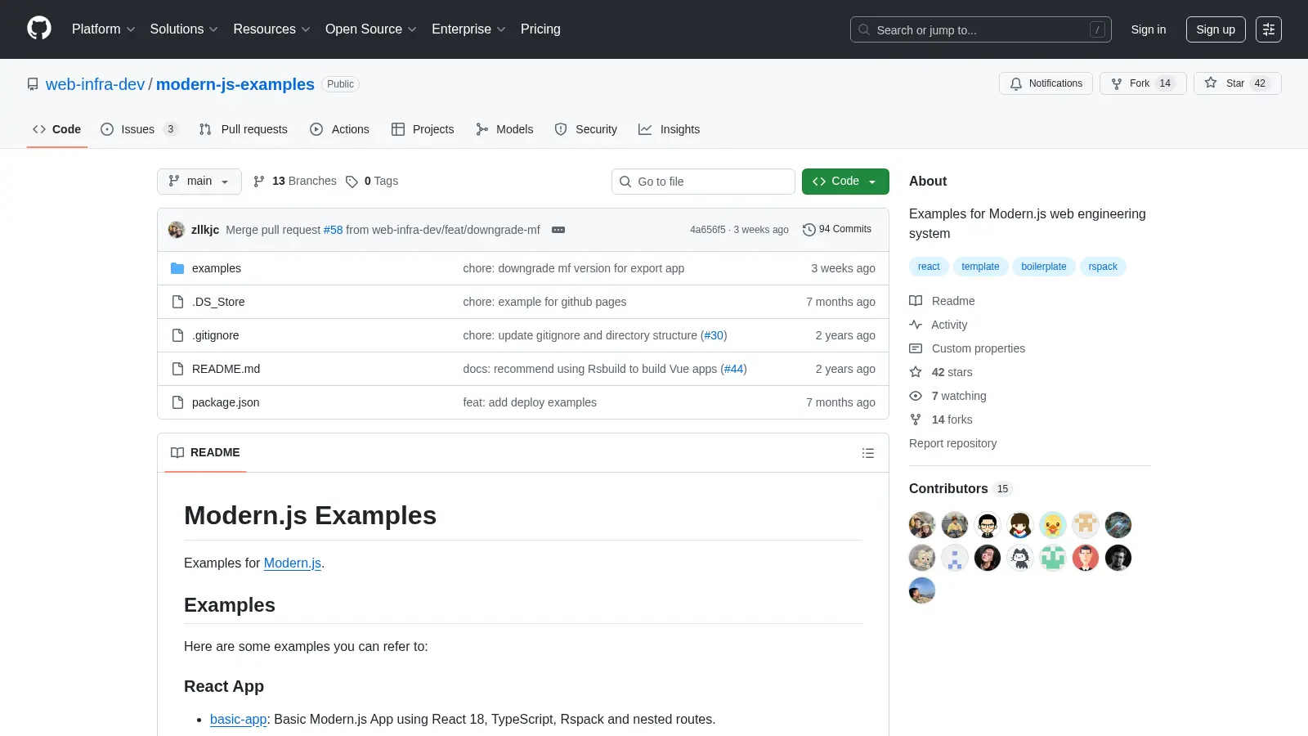The image size is (1308, 736).
Task: Switch to the Models tab
Action: click(x=504, y=129)
